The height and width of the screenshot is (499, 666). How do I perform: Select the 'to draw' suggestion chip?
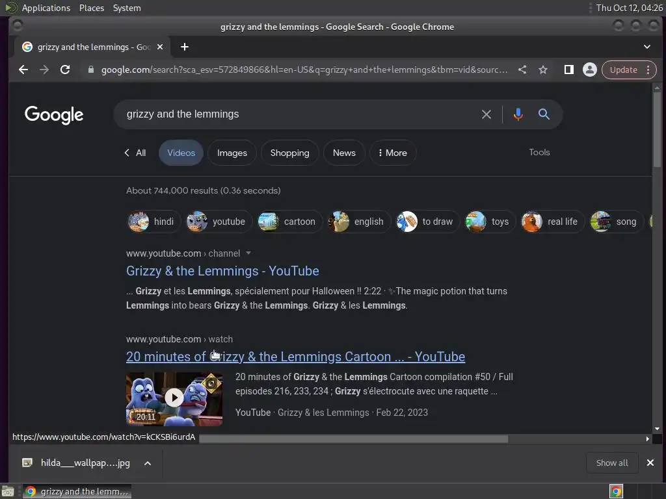coord(427,222)
